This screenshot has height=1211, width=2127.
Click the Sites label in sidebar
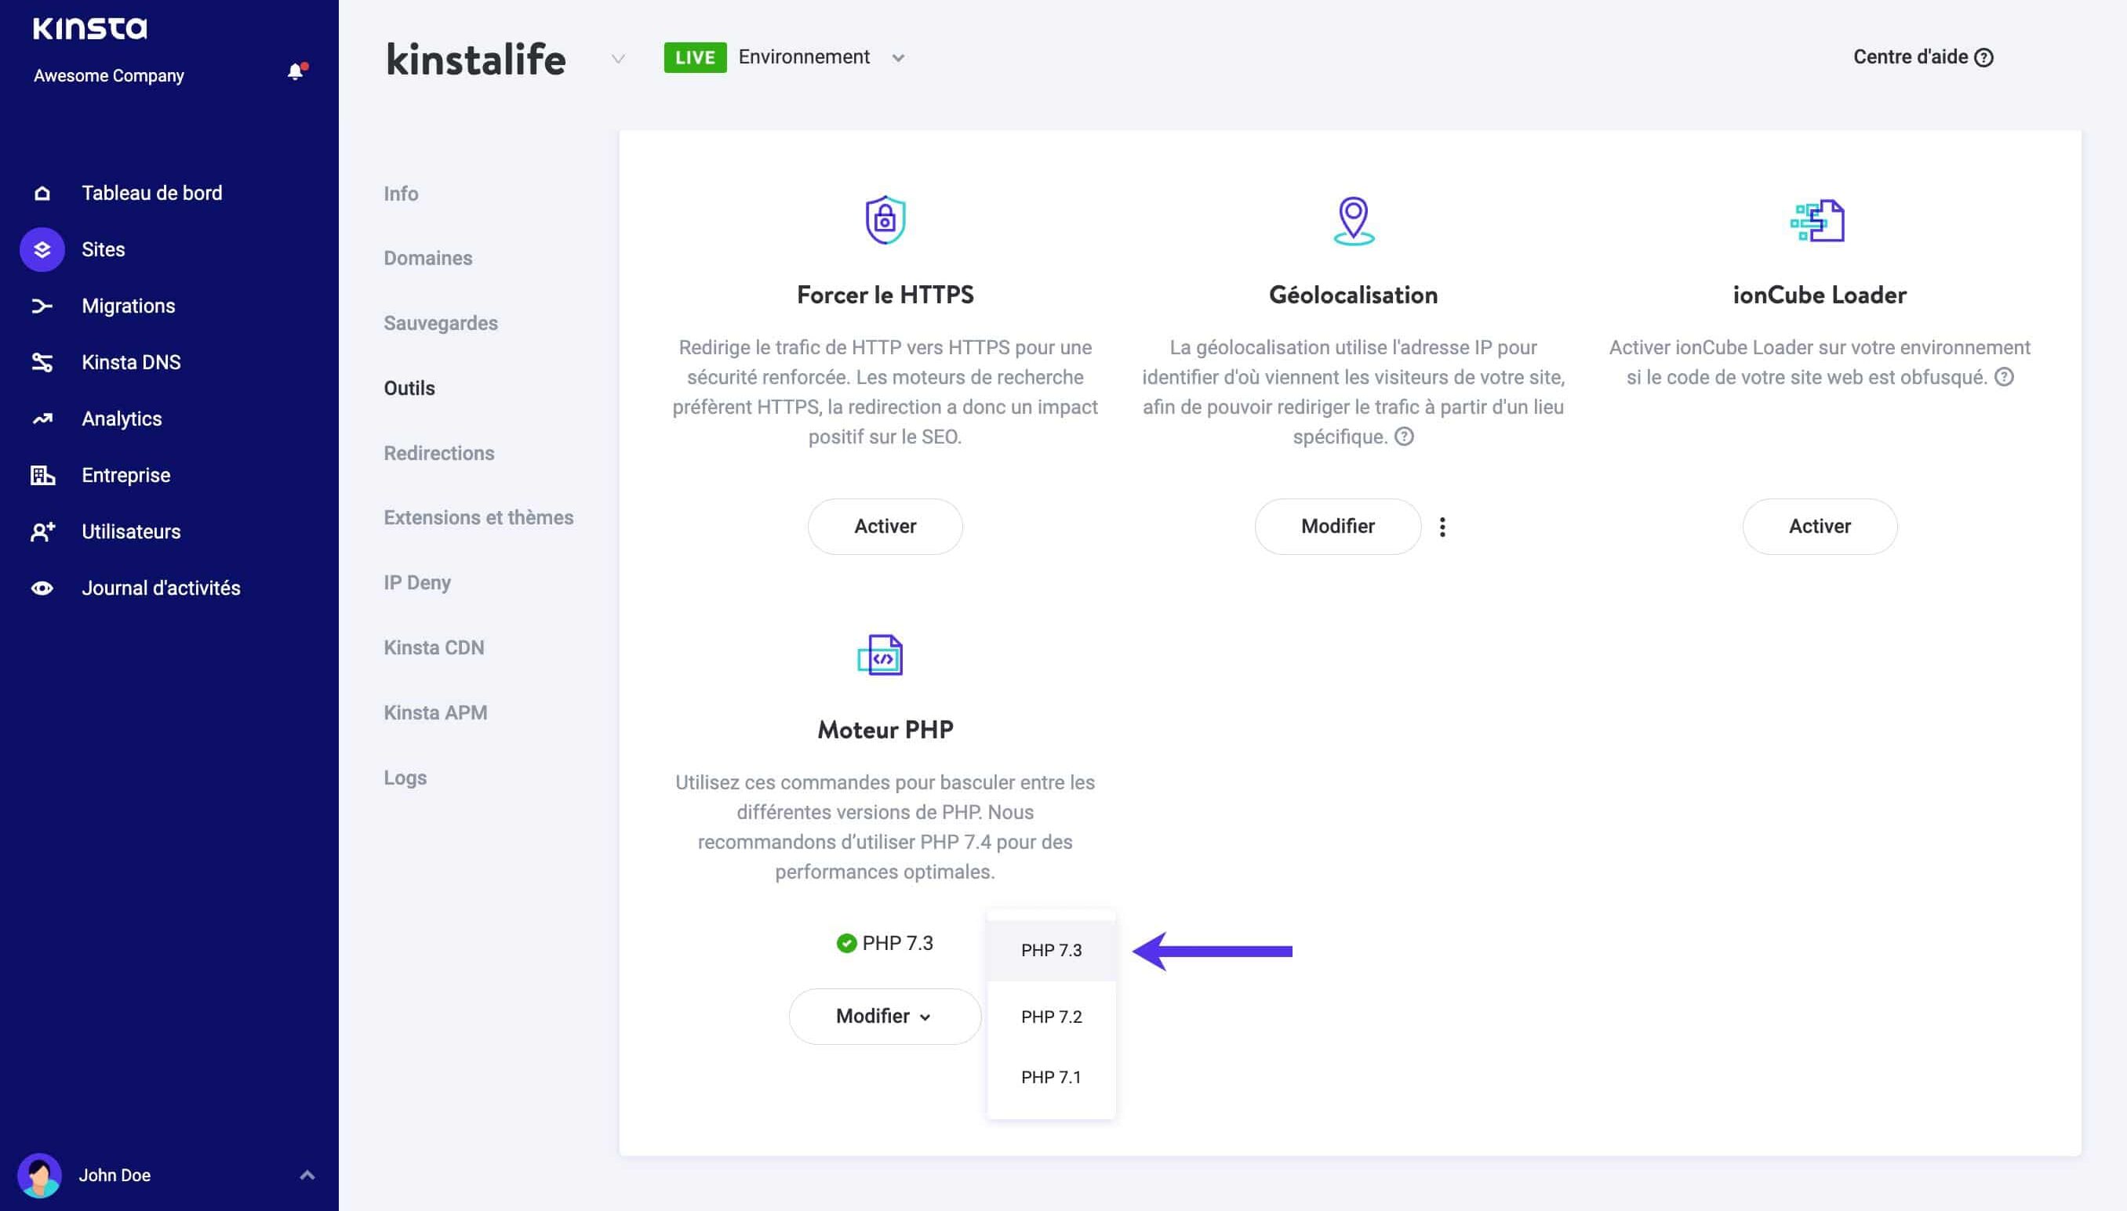(x=104, y=249)
